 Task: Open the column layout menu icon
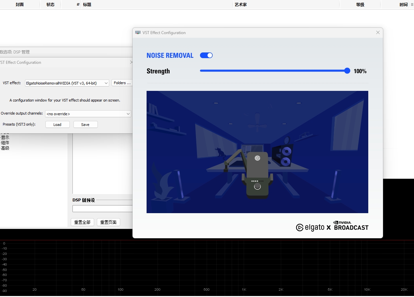point(412,5)
